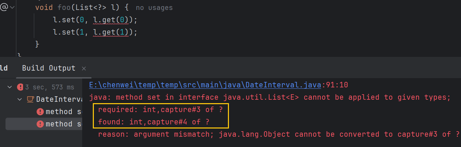Select the DateInterval node label

coord(59,99)
